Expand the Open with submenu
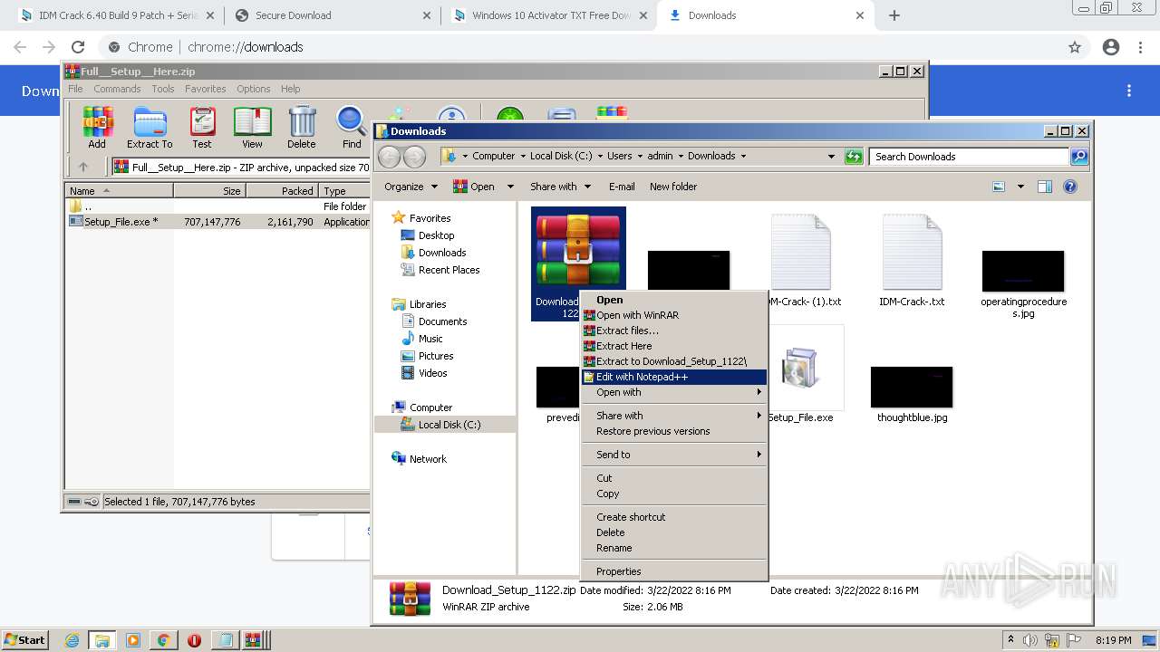 click(x=674, y=392)
